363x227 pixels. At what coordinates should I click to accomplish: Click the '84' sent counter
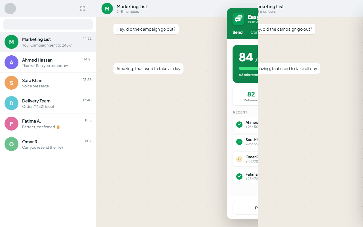click(246, 57)
